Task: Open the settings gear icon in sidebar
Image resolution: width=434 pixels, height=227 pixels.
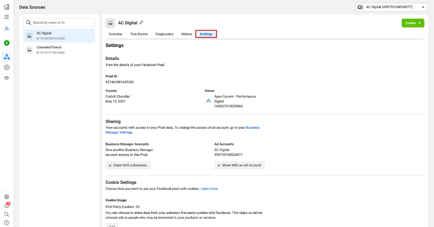Action: pos(7,197)
